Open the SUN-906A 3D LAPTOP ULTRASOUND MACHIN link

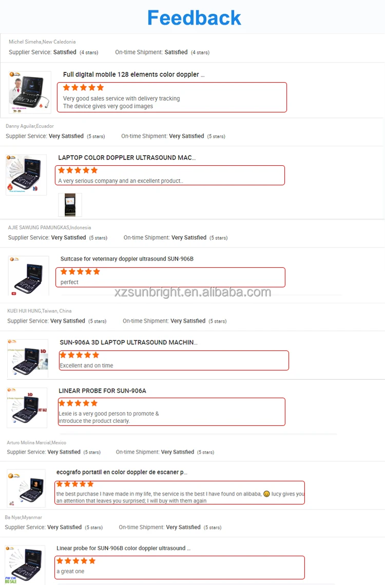[128, 342]
